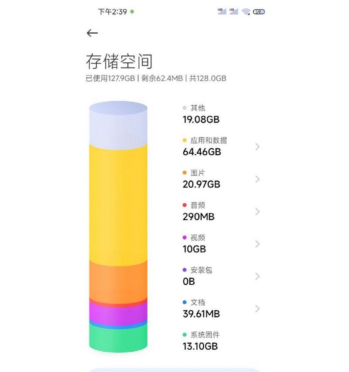Expand the 应用和数据 chevron
Screen dimensions: 349x372
pos(257,147)
